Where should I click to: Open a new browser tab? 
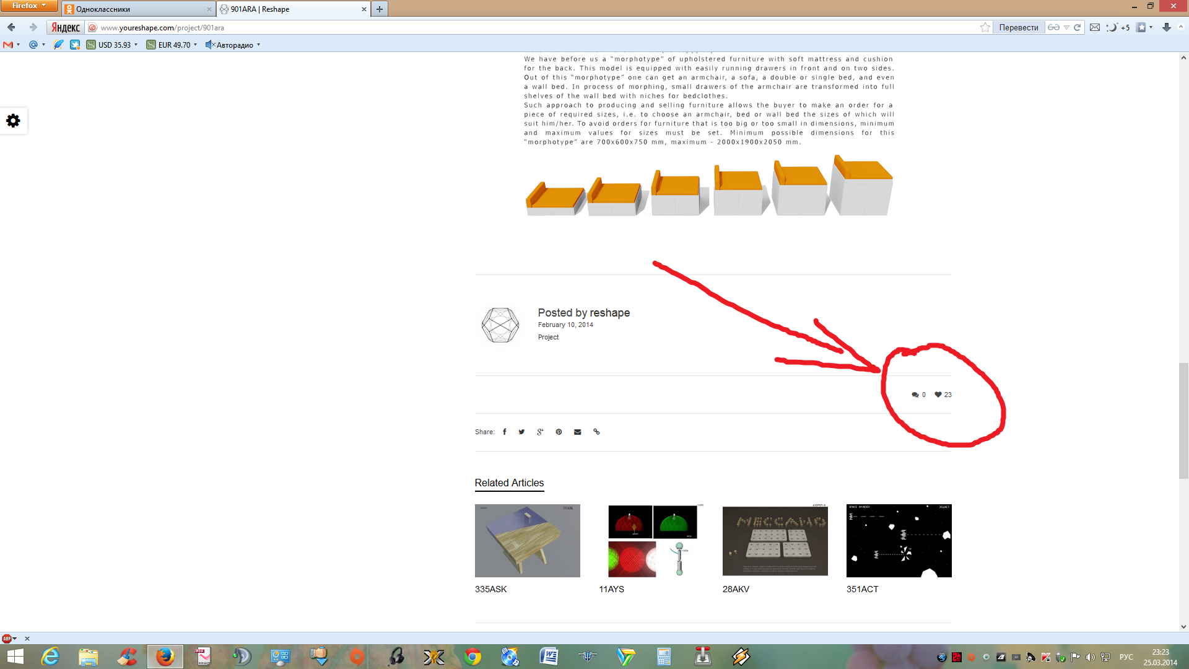[380, 9]
